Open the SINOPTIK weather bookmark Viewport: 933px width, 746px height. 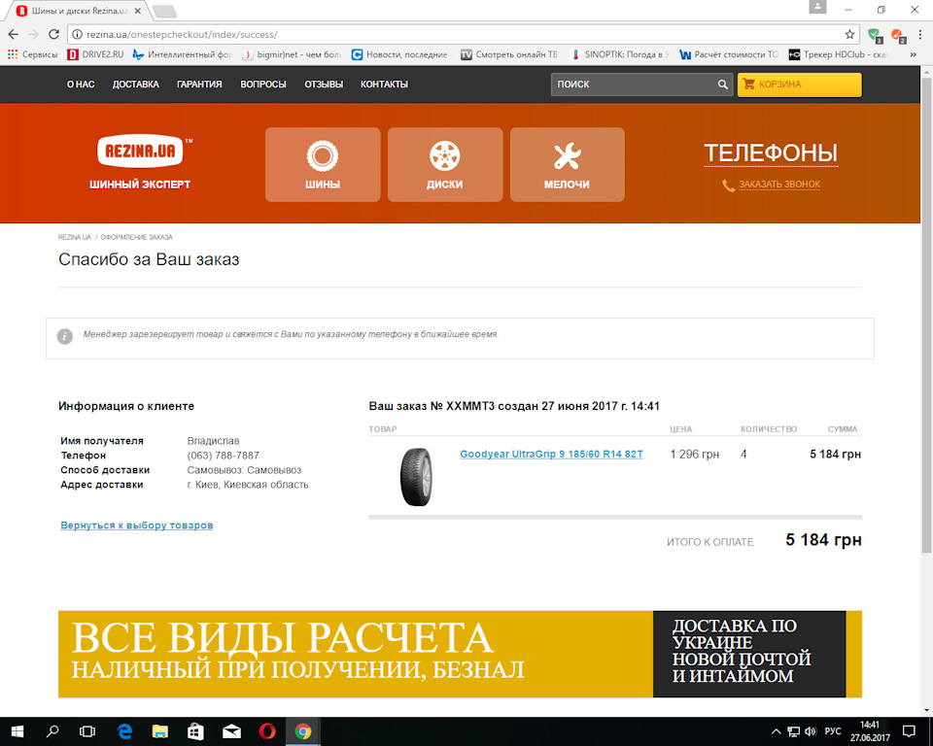point(619,54)
